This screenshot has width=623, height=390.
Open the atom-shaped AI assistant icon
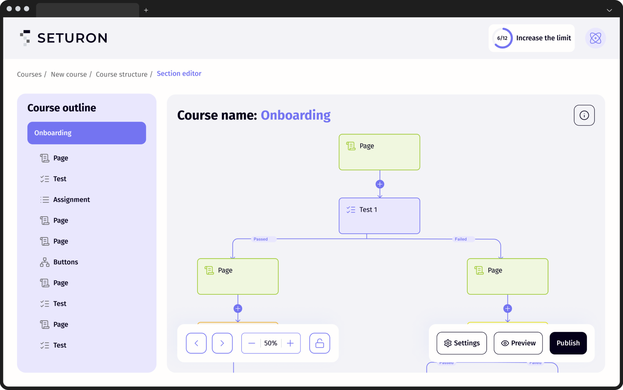595,38
